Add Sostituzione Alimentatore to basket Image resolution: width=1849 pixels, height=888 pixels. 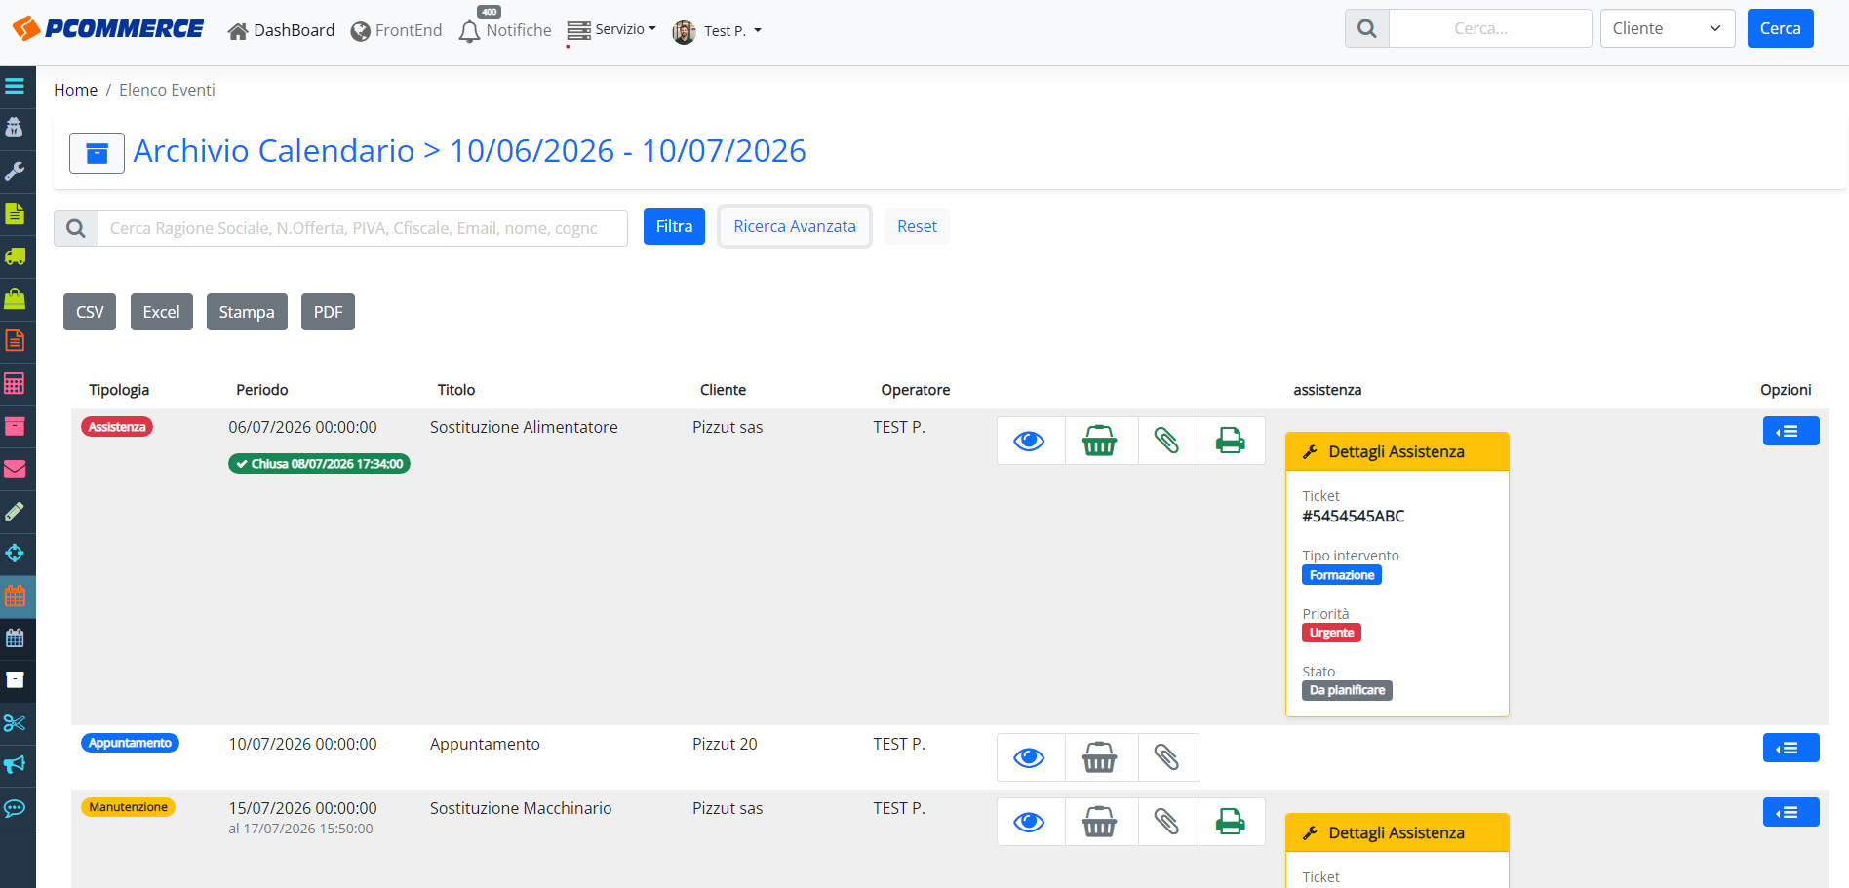coord(1100,441)
